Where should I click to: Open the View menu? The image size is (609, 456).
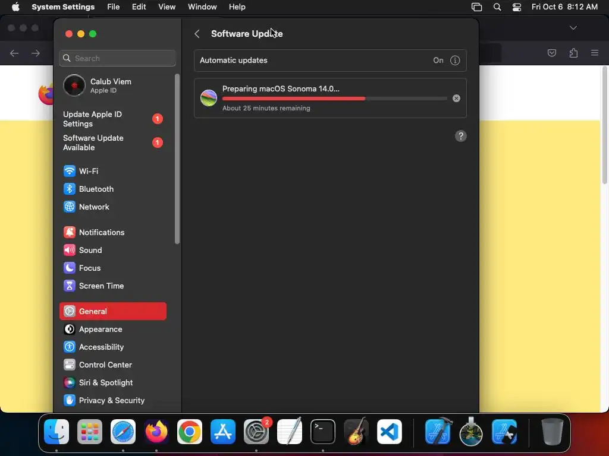(167, 7)
